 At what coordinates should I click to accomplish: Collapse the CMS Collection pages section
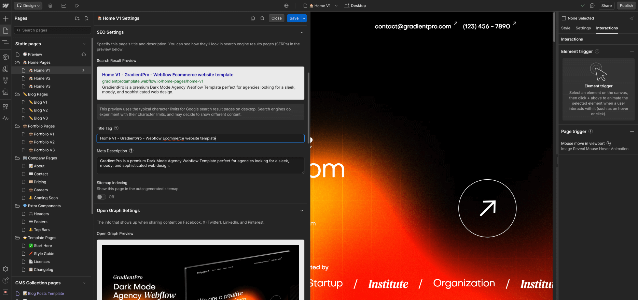[x=84, y=283]
